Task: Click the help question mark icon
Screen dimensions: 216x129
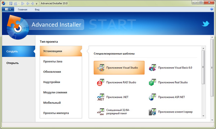Action: (212, 9)
